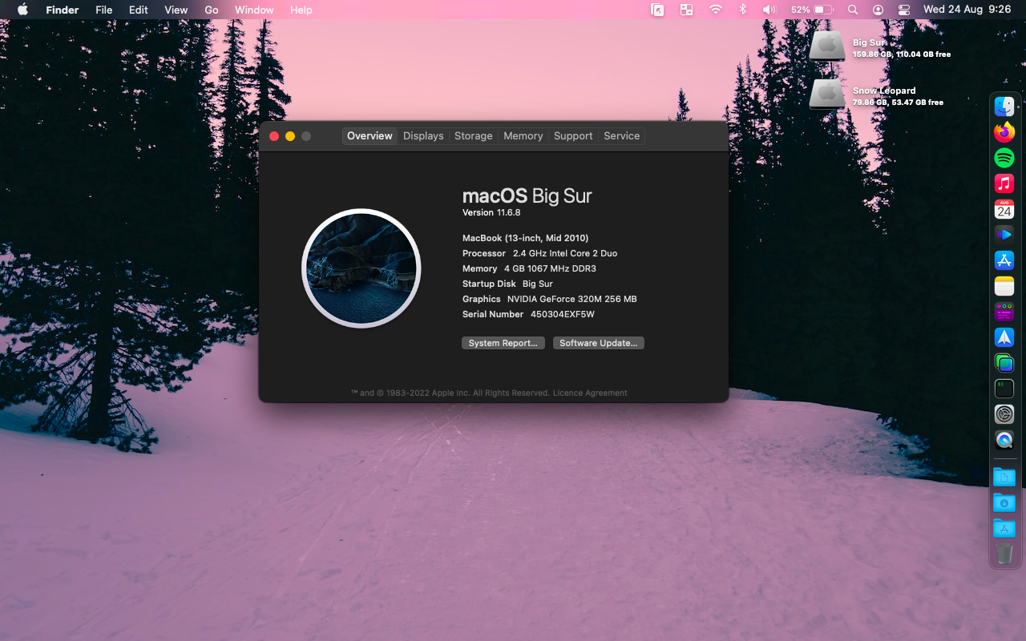Click the window-swap menu bar icon
Image resolution: width=1026 pixels, height=641 pixels.
click(x=686, y=10)
